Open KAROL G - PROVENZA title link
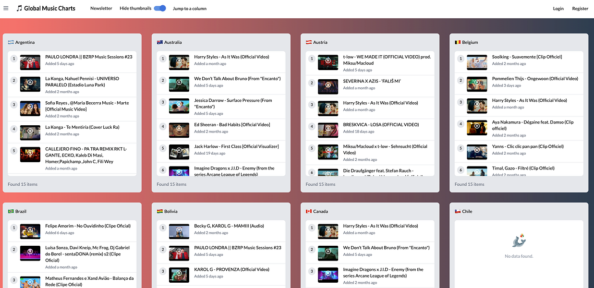 click(232, 269)
